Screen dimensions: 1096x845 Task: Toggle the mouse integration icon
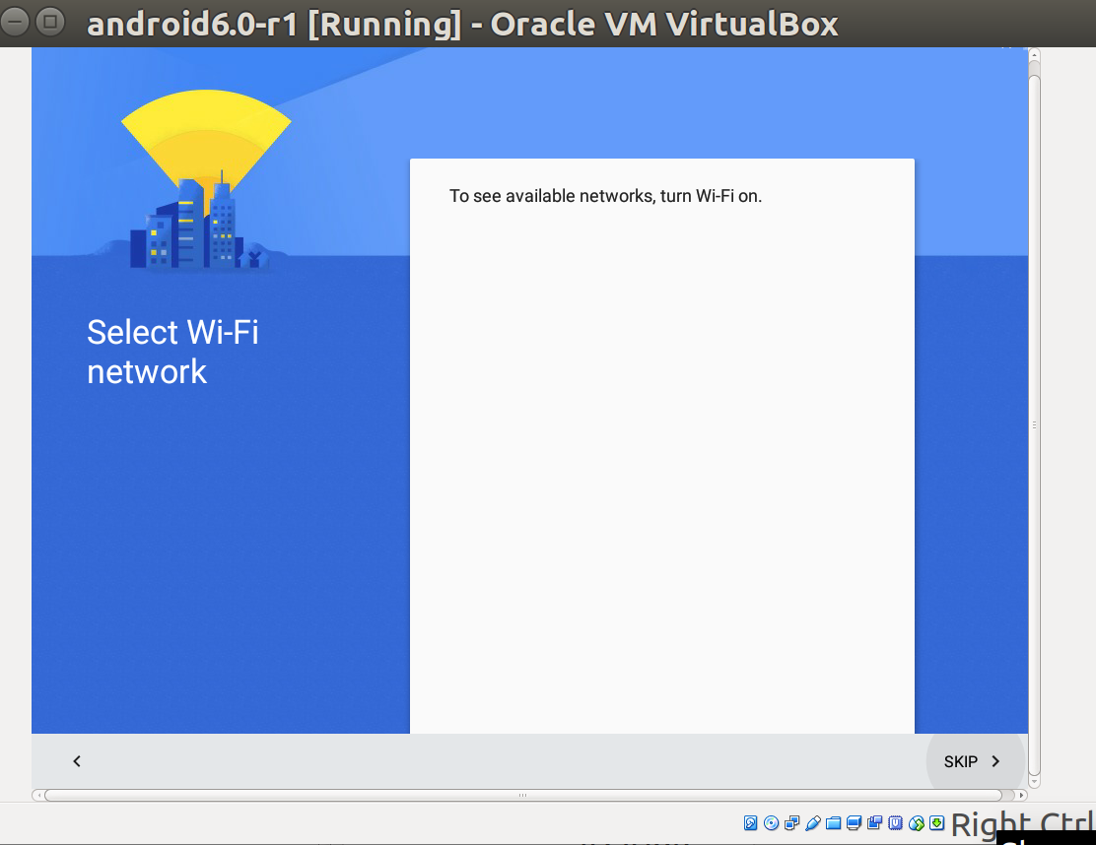pyautogui.click(x=916, y=823)
